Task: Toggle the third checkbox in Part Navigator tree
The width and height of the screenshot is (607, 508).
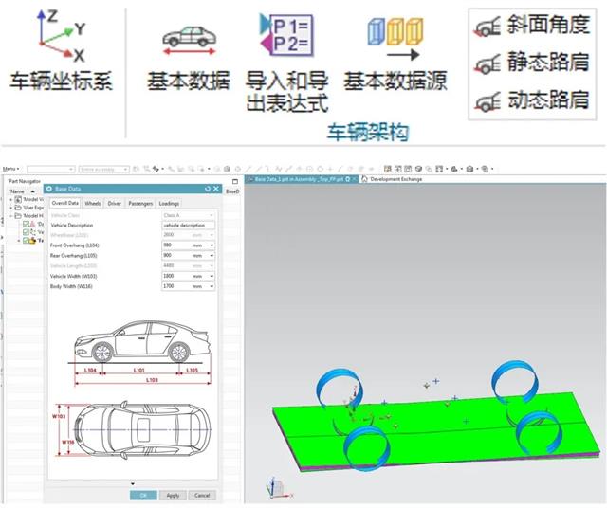Action: [27, 240]
